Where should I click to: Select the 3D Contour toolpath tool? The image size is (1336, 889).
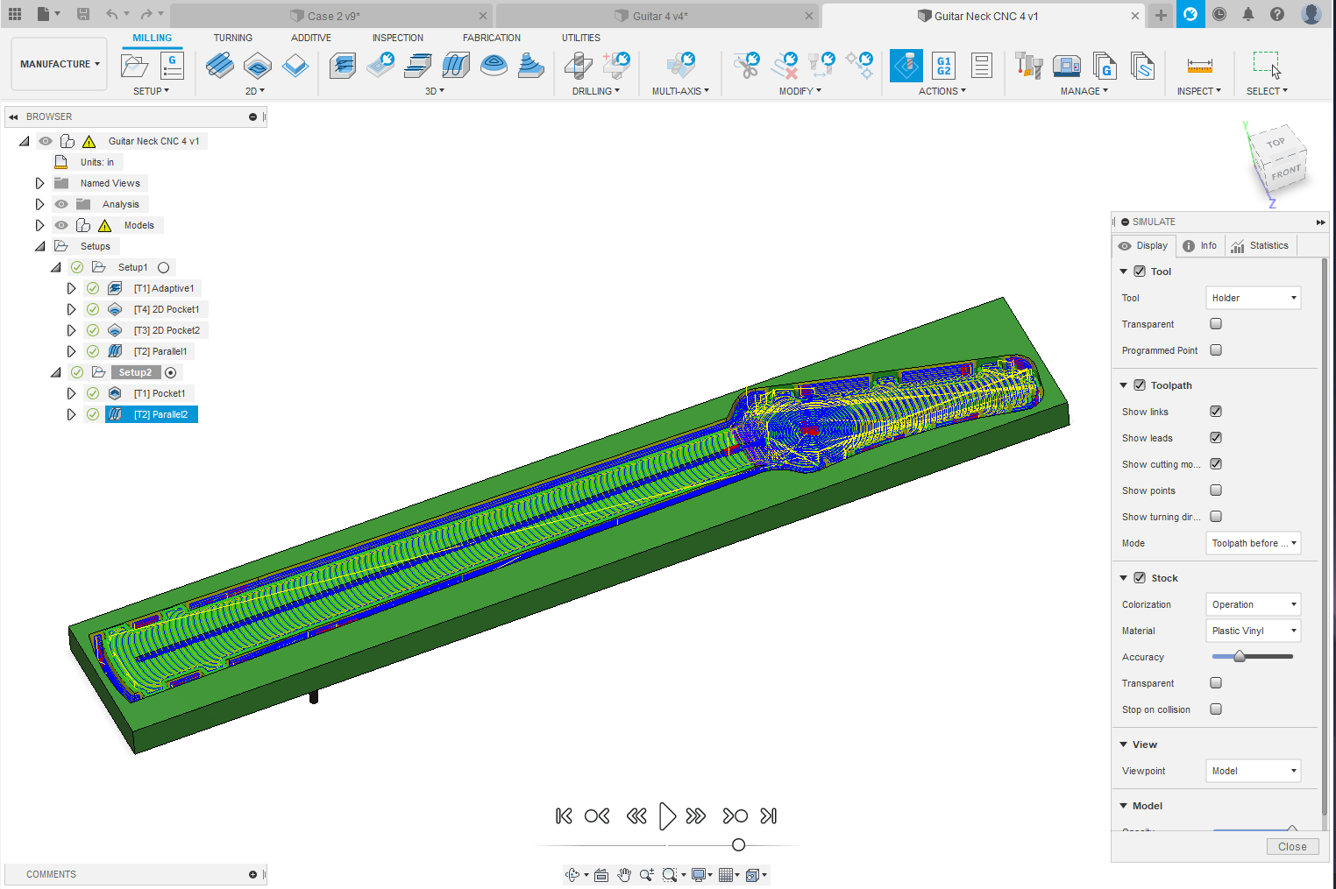pos(494,66)
